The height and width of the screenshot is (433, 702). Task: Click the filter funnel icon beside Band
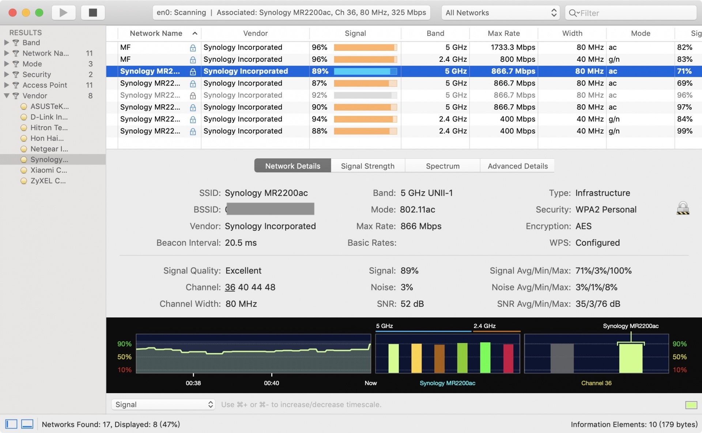pos(16,43)
